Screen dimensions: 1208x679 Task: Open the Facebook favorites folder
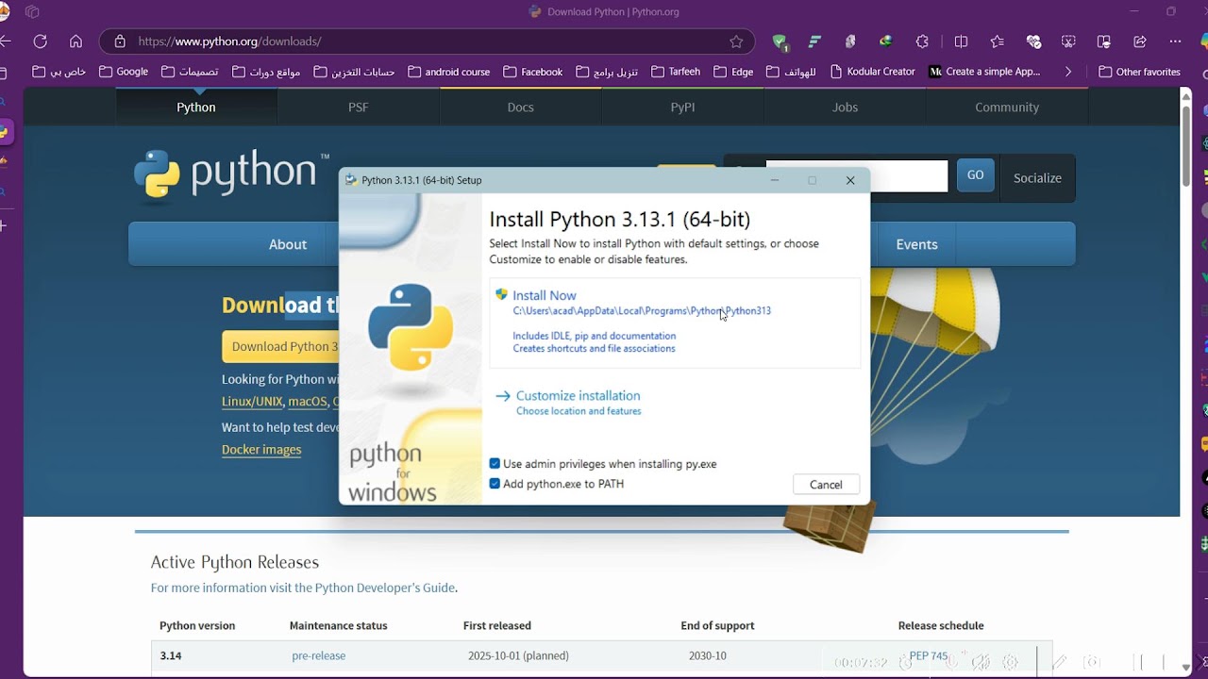[x=533, y=72]
